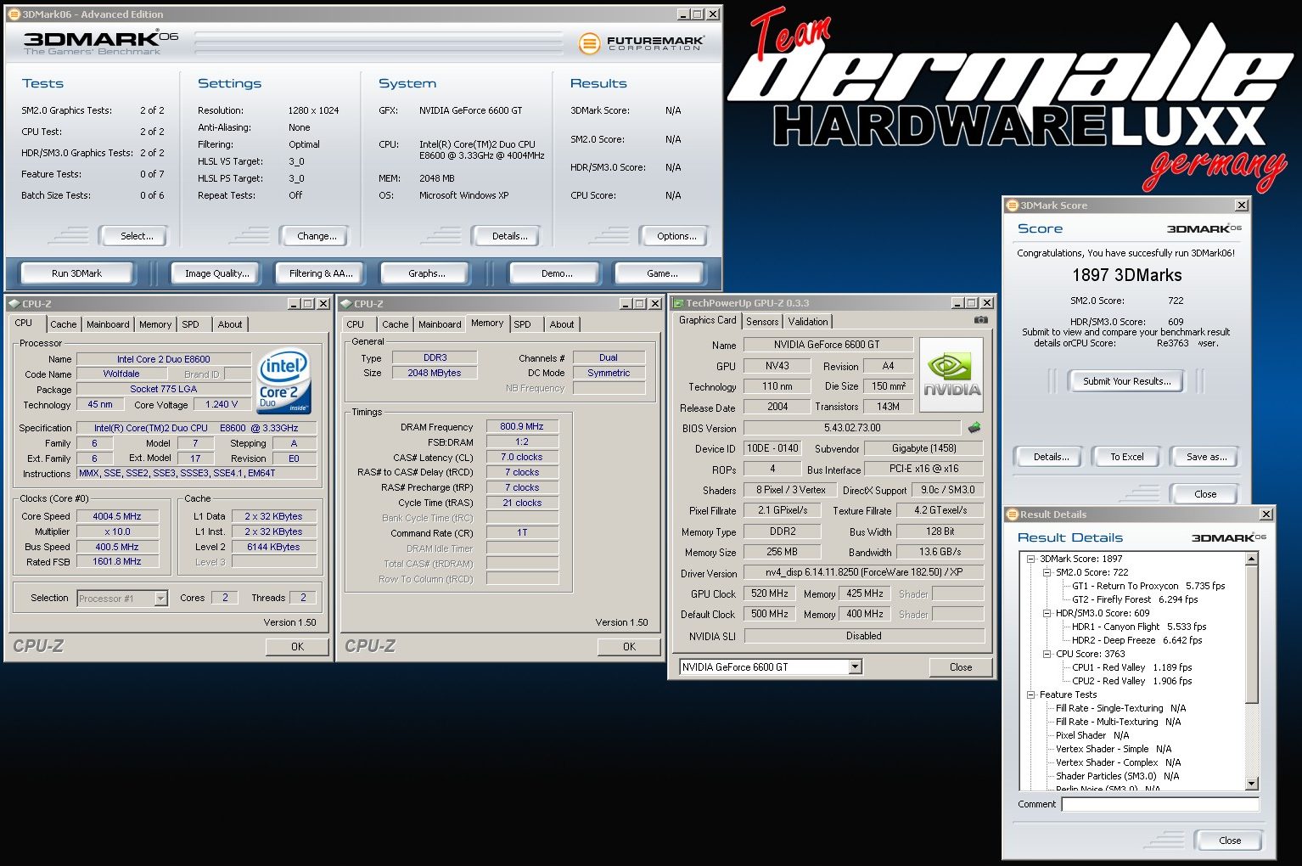Open Cache tab in CPU-Z memory timings window
The width and height of the screenshot is (1302, 866).
pos(395,324)
